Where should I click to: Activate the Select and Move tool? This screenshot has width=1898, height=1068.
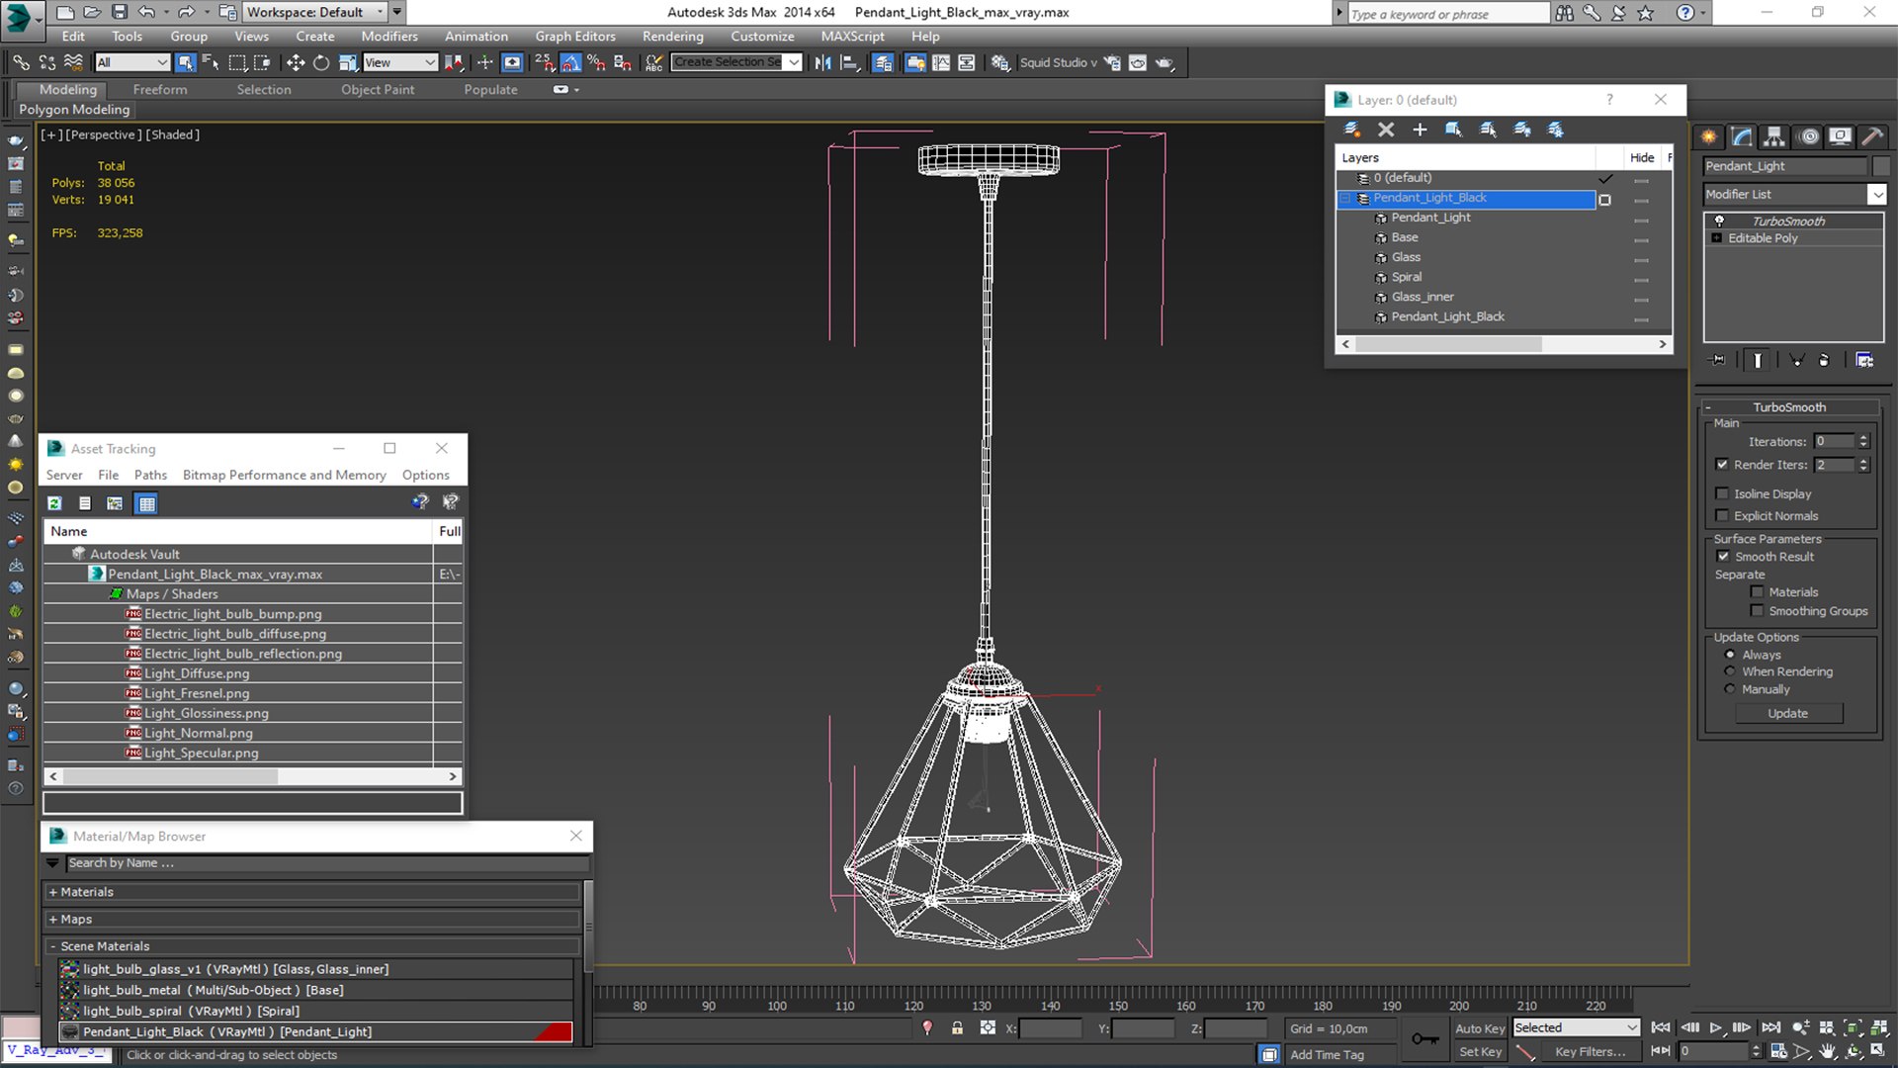click(295, 62)
